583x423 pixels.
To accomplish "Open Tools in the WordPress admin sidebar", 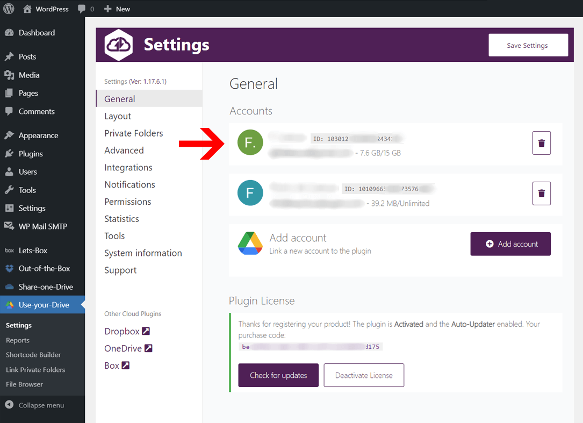I will [42, 190].
